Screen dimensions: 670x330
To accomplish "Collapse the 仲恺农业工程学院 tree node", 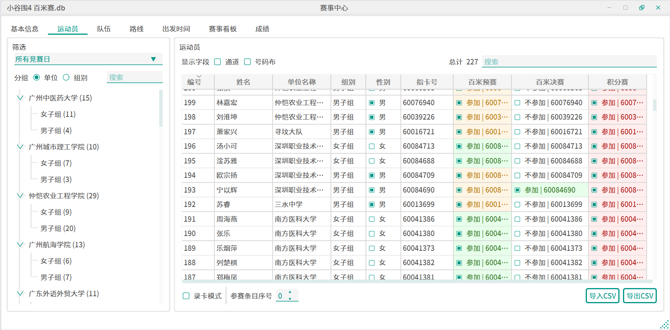I will [x=20, y=196].
